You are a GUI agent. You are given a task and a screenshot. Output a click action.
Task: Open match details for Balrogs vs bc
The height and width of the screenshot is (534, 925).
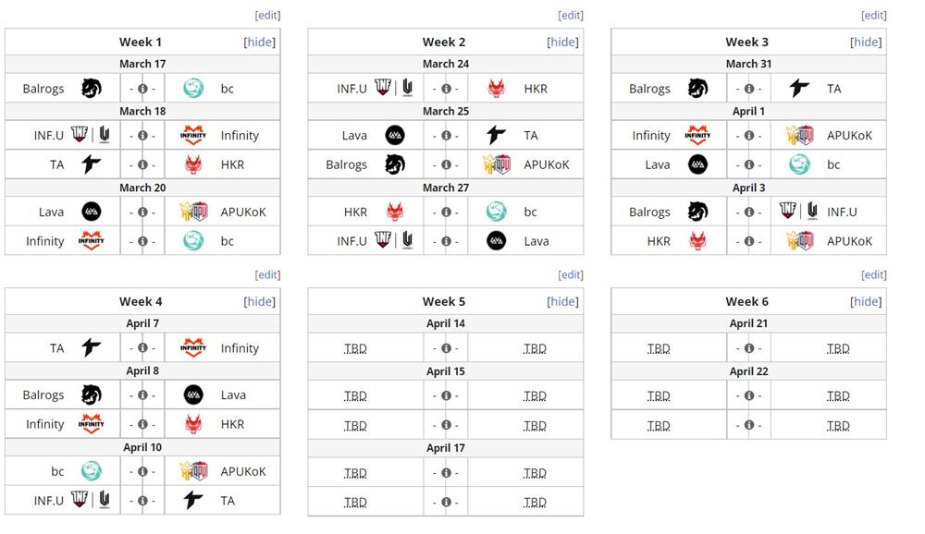(x=142, y=88)
